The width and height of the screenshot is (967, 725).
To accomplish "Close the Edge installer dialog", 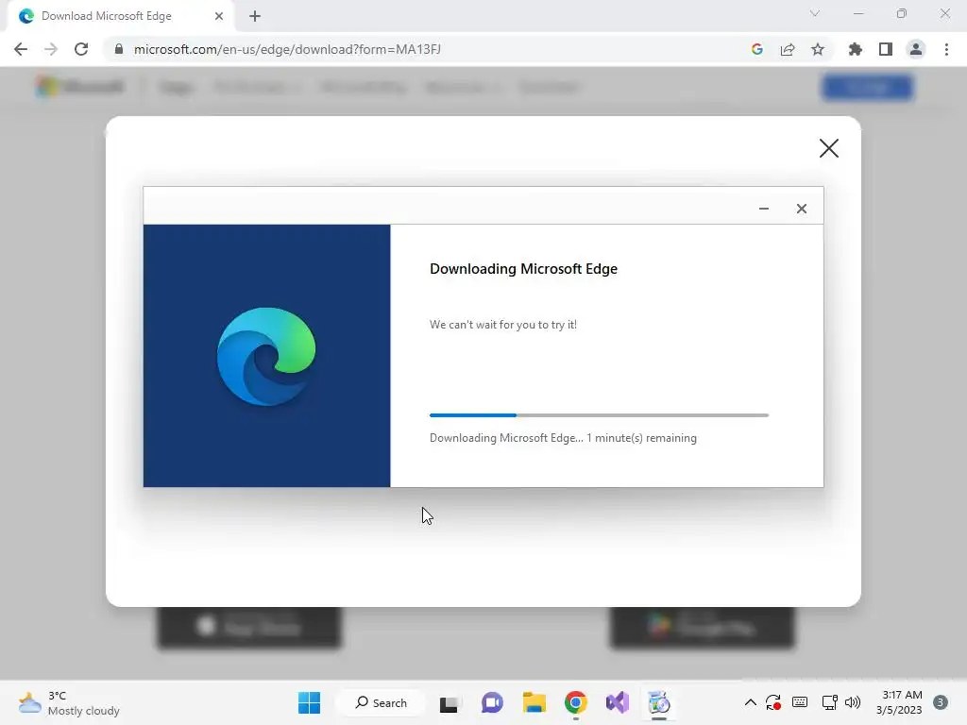I will pyautogui.click(x=801, y=209).
